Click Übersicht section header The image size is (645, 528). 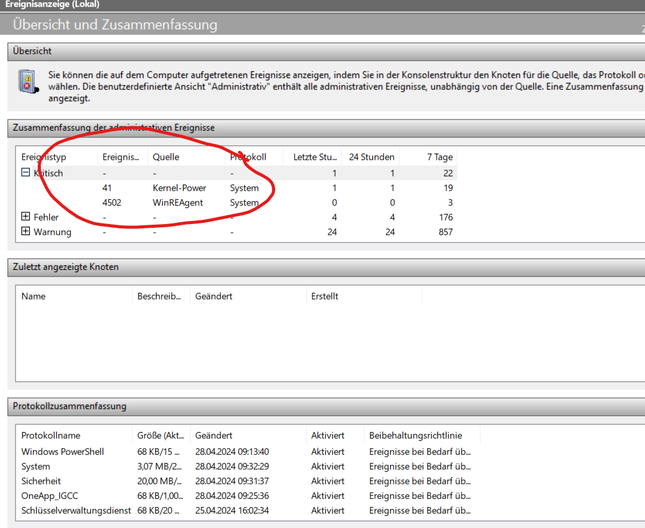tap(326, 51)
